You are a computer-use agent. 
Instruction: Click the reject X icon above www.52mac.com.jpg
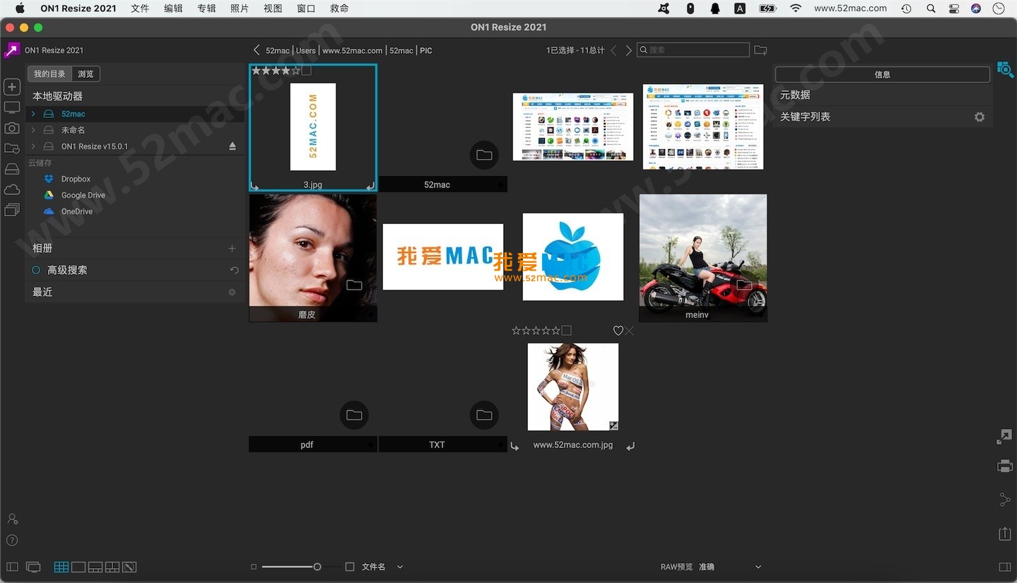[x=629, y=331]
